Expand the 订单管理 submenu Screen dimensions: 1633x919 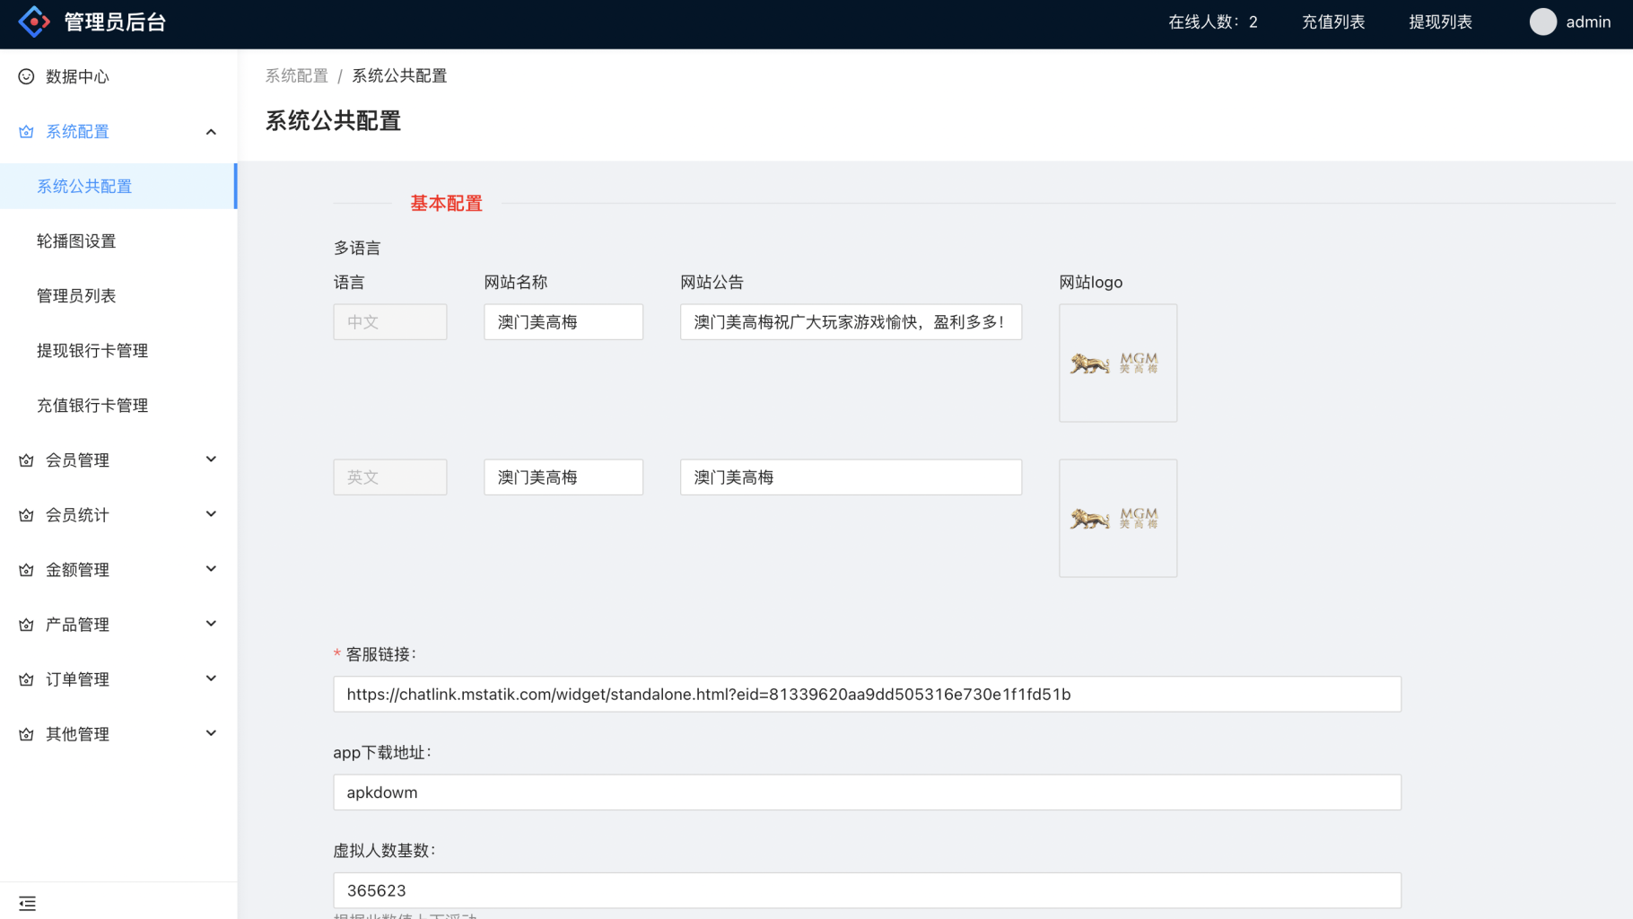(211, 678)
